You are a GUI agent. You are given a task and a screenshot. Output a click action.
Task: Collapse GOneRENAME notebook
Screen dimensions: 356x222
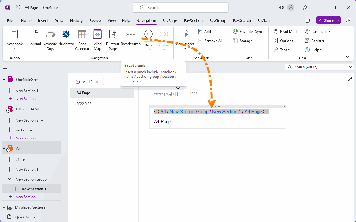tap(4, 109)
